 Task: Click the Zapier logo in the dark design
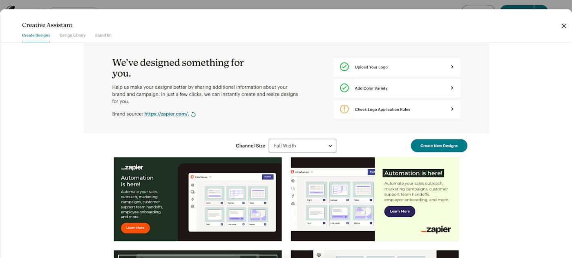[132, 167]
